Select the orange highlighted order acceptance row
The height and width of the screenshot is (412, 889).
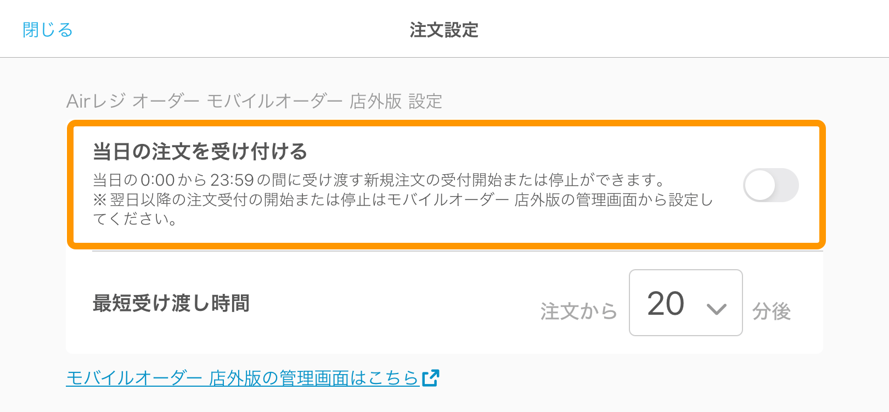click(446, 185)
